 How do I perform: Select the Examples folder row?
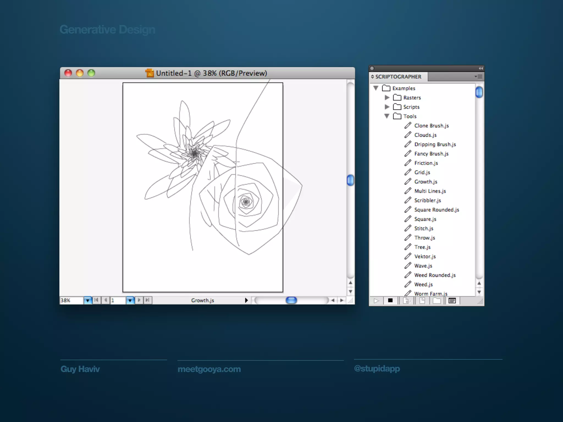422,88
